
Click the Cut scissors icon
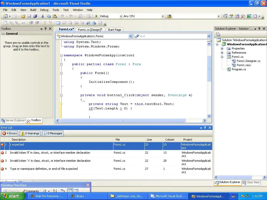pos(43,16)
